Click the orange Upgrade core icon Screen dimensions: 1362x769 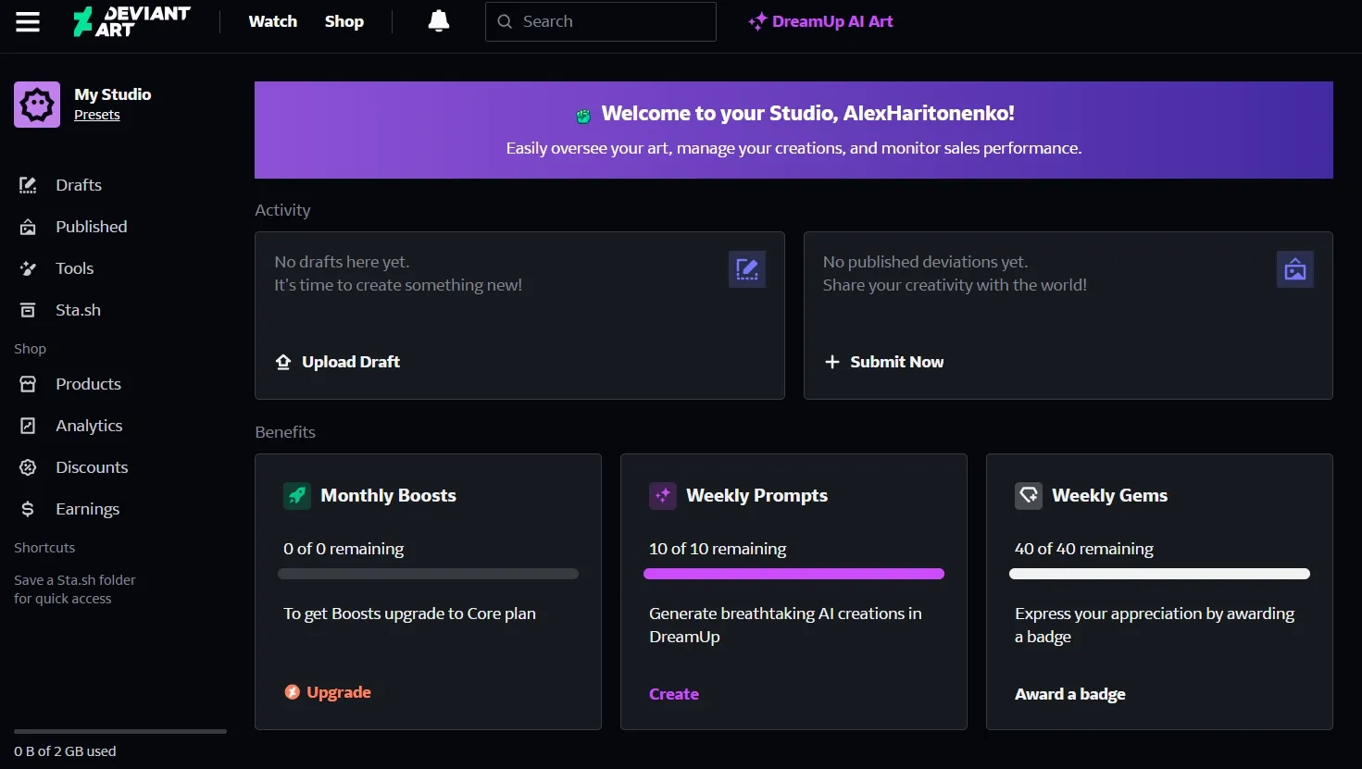(x=292, y=692)
